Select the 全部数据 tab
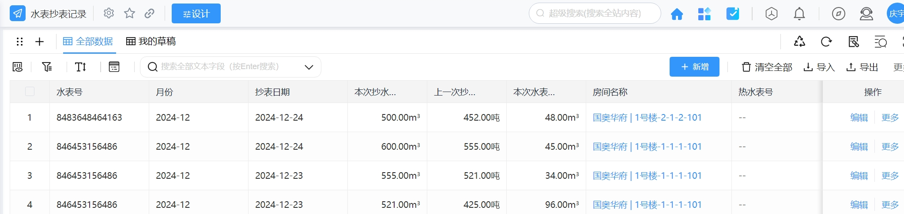Viewport: 904px width, 214px height. click(88, 41)
